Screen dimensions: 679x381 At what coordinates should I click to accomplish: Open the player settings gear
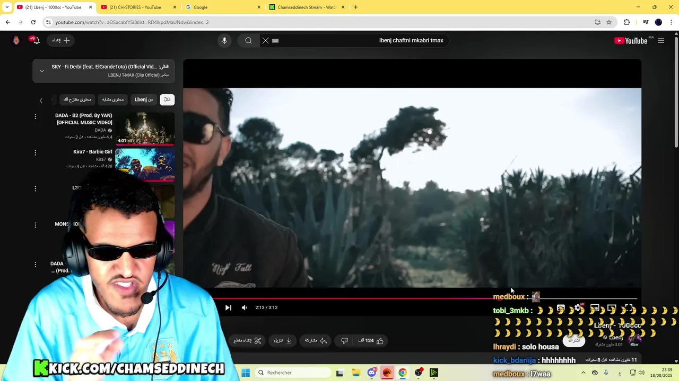click(x=578, y=308)
